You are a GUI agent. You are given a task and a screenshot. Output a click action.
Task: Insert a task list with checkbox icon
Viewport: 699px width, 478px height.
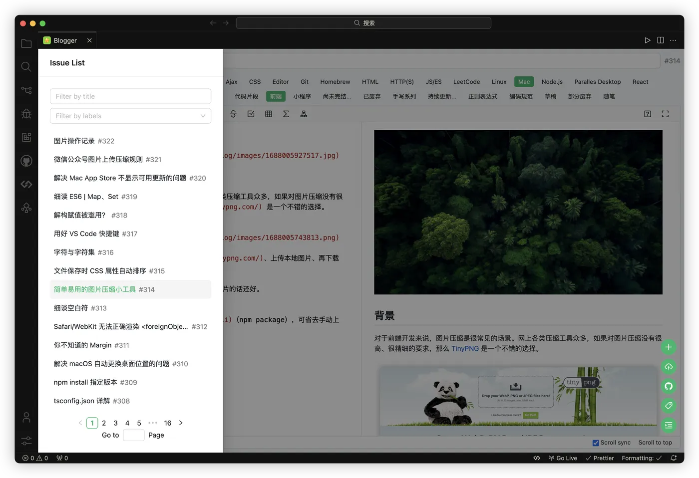(251, 114)
